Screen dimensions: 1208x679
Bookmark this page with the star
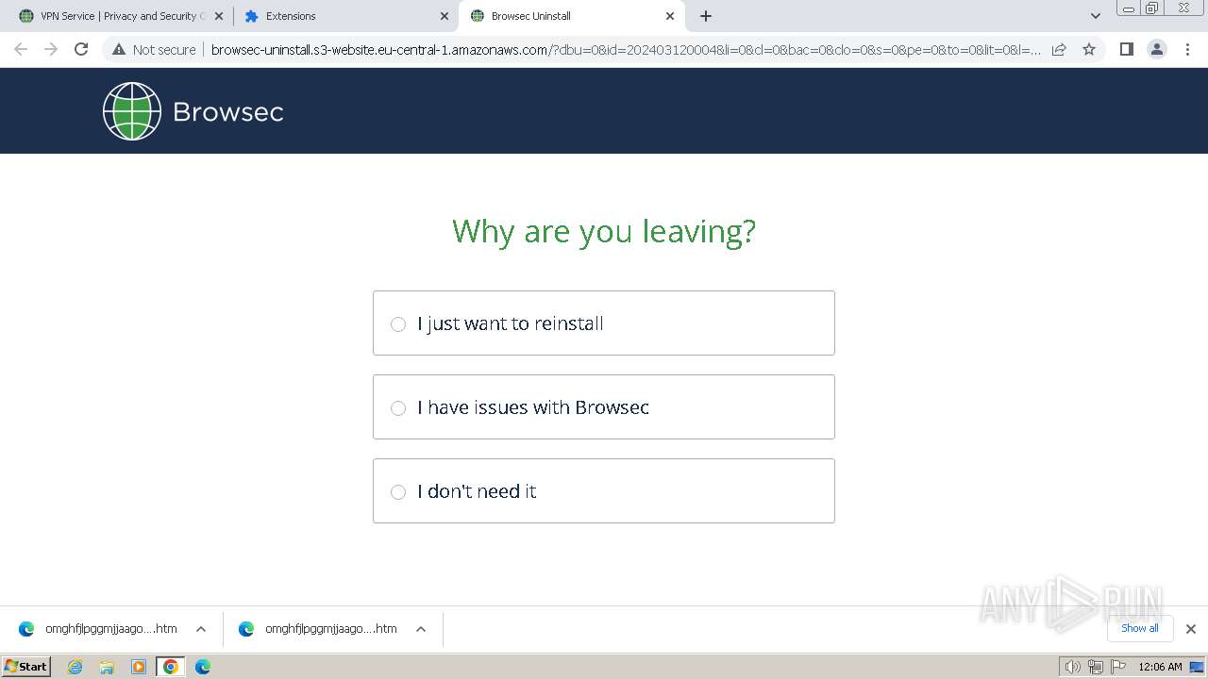1089,49
